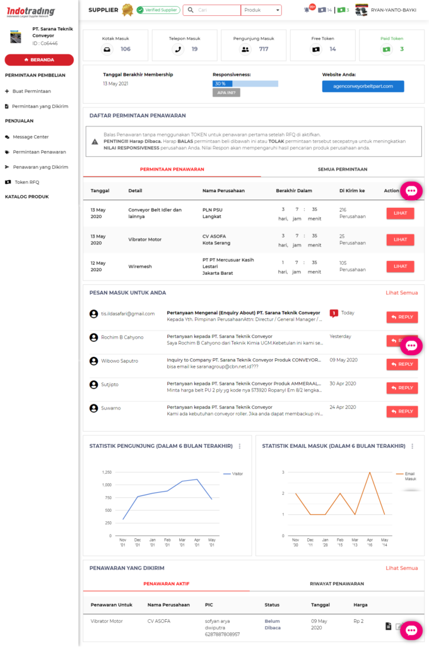Image resolution: width=429 pixels, height=647 pixels.
Task: Click the unread count badge on Today message
Action: point(334,313)
